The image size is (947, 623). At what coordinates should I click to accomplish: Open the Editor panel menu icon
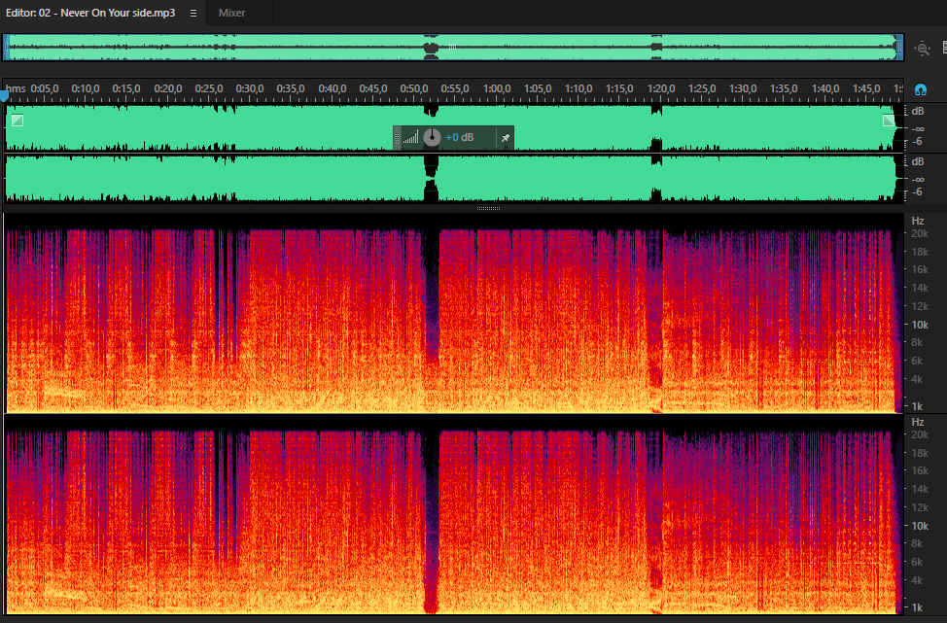tap(193, 13)
